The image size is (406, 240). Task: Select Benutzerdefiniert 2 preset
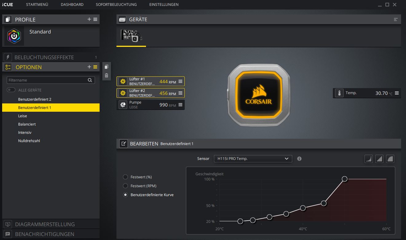click(51, 99)
